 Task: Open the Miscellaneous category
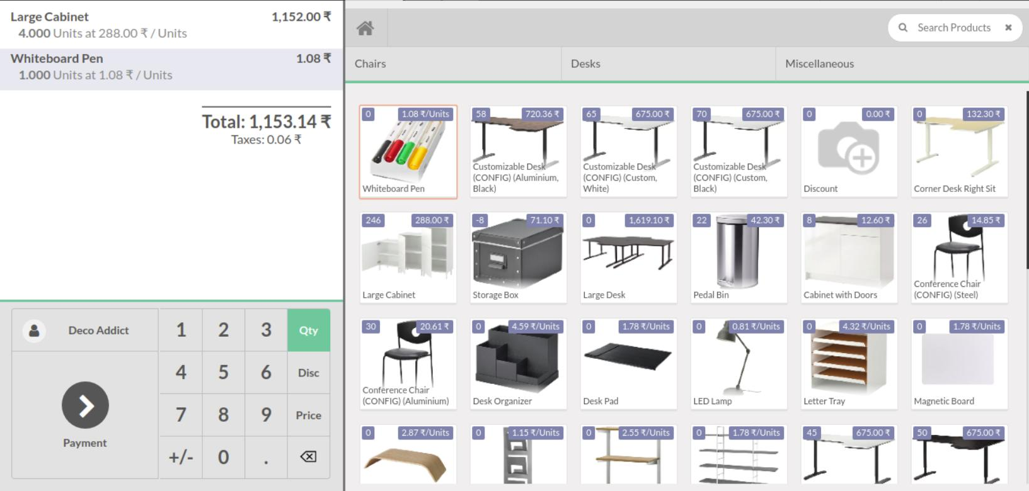click(819, 64)
